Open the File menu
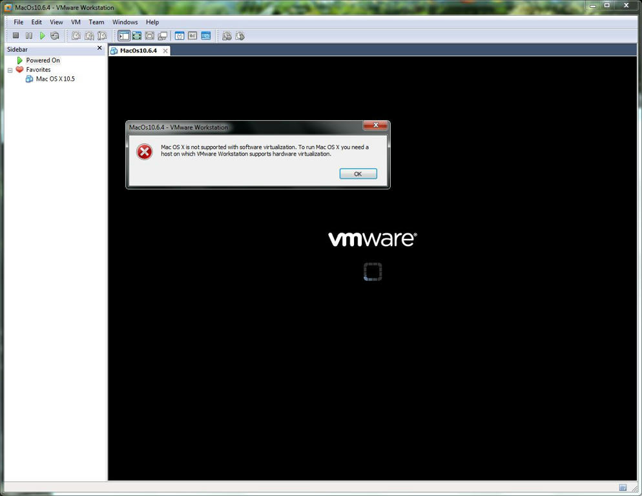 (x=19, y=22)
